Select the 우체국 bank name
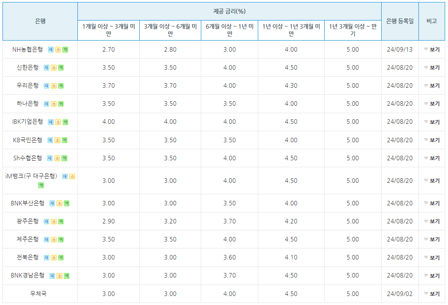448x305 pixels. (x=38, y=294)
